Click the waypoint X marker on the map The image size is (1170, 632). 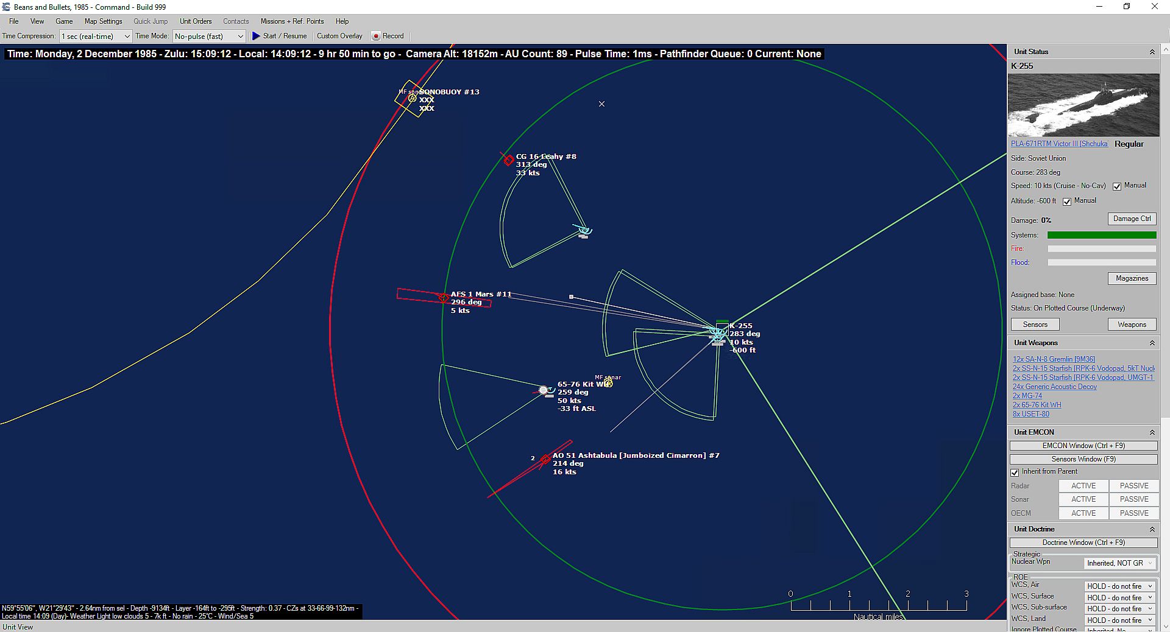[x=601, y=104]
